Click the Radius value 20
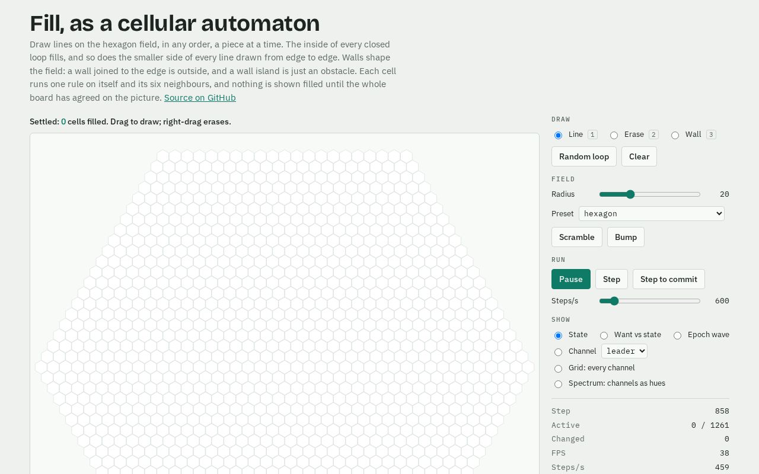 click(x=724, y=194)
